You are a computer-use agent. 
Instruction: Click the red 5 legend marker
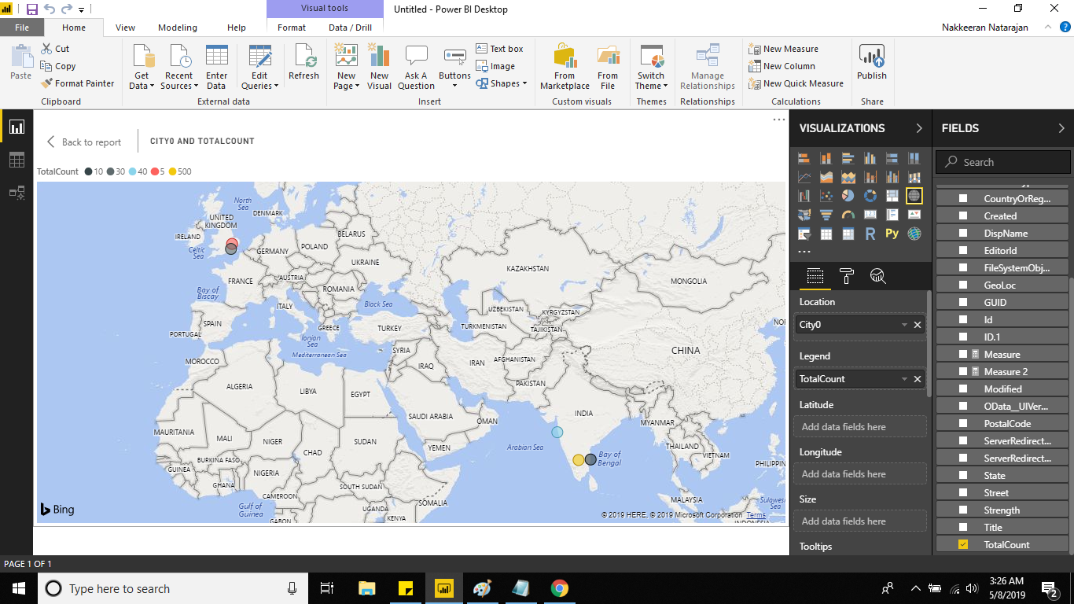coord(154,171)
